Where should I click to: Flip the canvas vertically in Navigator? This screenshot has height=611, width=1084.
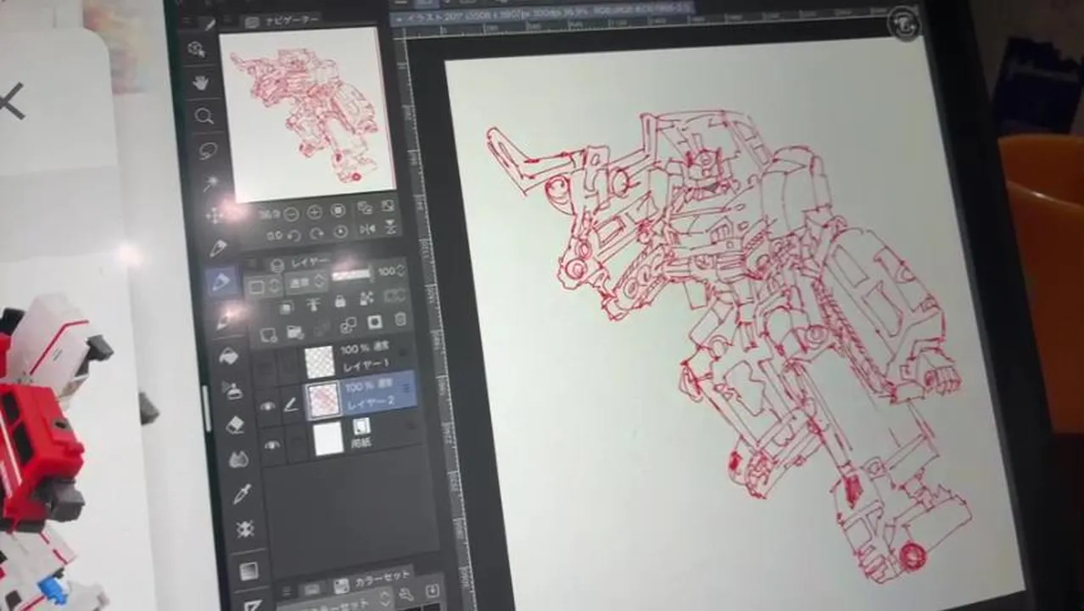391,227
